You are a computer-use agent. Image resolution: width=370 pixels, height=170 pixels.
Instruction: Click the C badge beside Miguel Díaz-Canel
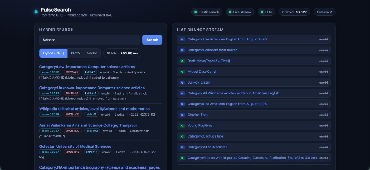pos(182,72)
